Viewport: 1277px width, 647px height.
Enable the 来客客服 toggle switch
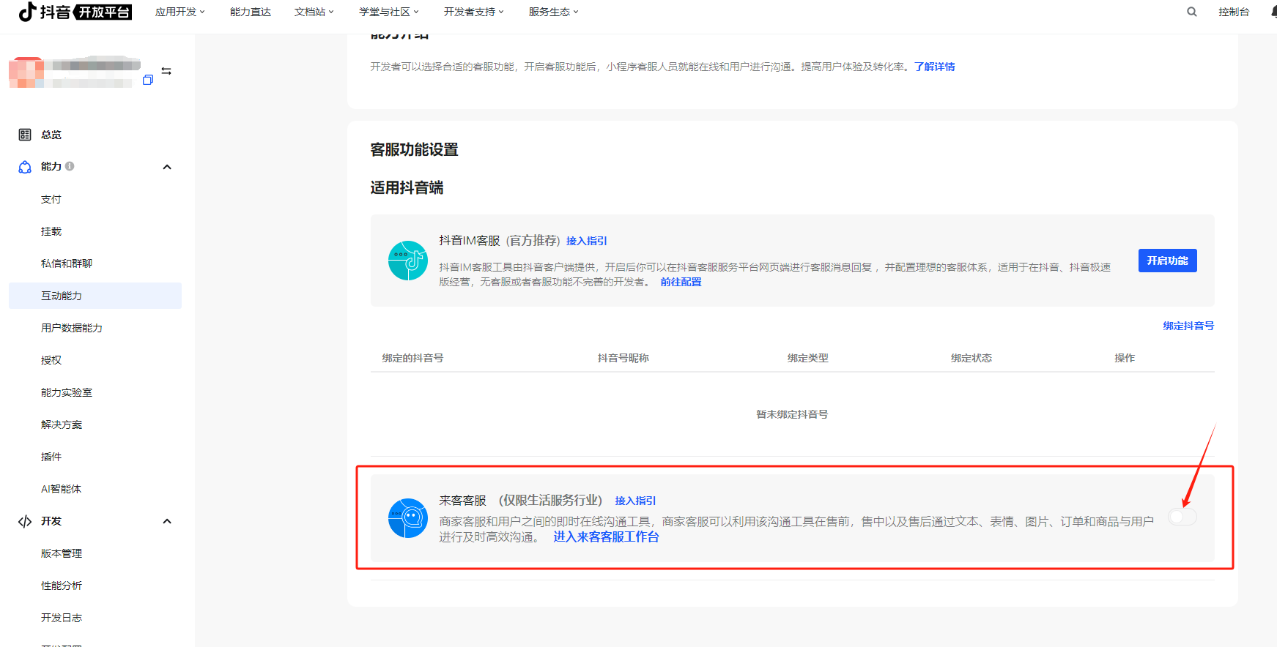click(x=1182, y=517)
